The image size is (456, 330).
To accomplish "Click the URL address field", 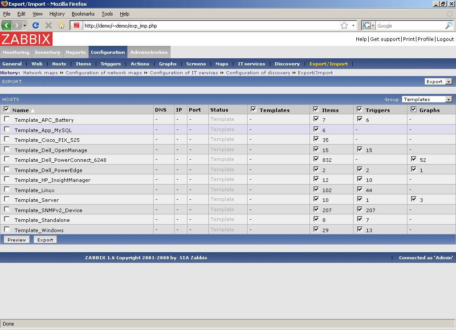I will (211, 25).
